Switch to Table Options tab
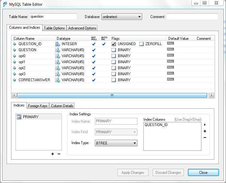This screenshot has width=226, height=183. 54,28
